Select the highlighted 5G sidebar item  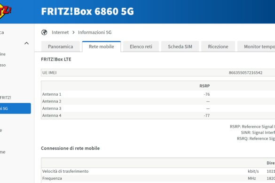(x=16, y=108)
